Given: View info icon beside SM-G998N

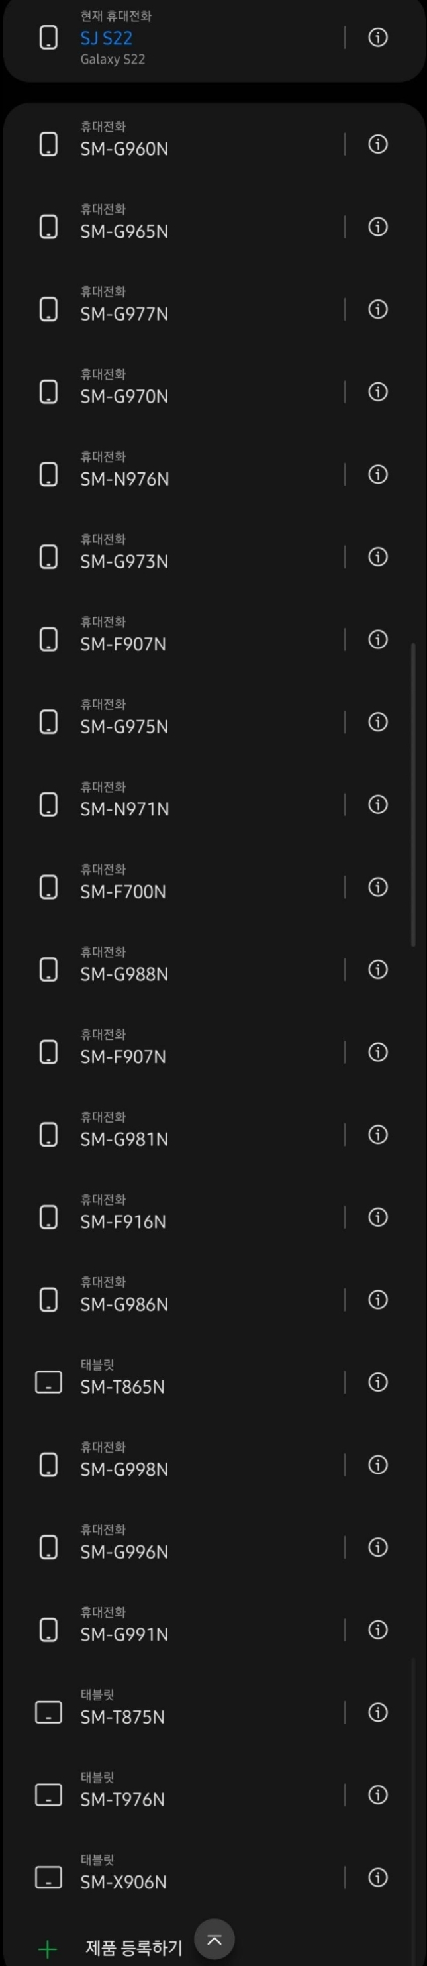Looking at the screenshot, I should click(377, 1465).
